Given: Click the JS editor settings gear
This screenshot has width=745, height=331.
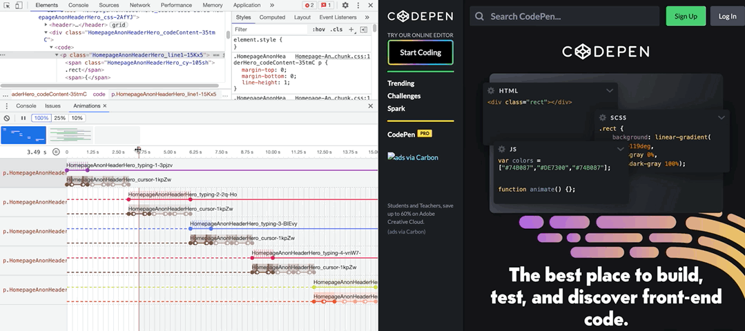Looking at the screenshot, I should tap(501, 149).
